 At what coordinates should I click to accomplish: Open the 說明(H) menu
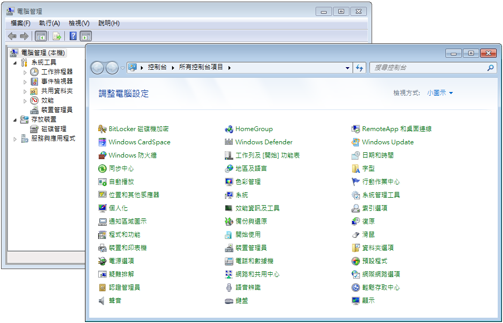(109, 23)
